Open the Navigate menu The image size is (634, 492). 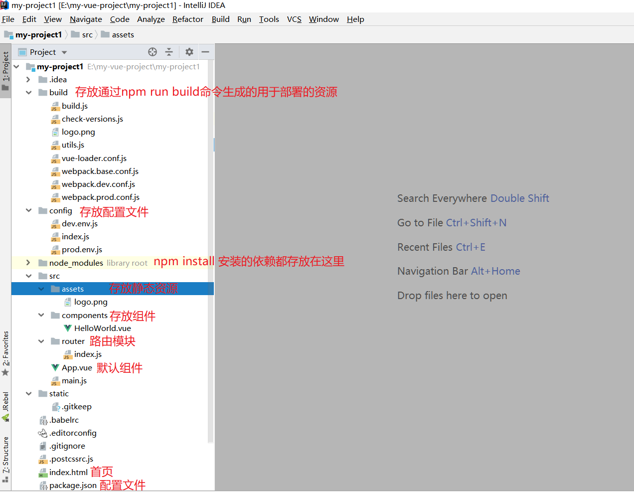pyautogui.click(x=86, y=19)
